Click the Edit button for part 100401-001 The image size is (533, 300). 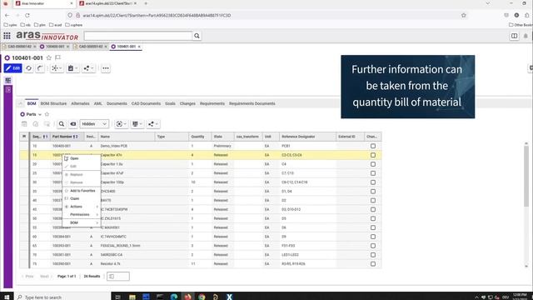point(13,68)
